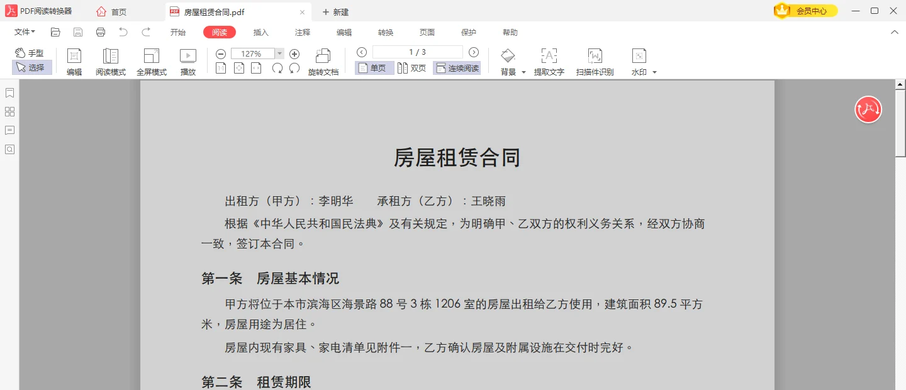
Task: Click the actual size 1:1 icon
Action: (x=221, y=69)
